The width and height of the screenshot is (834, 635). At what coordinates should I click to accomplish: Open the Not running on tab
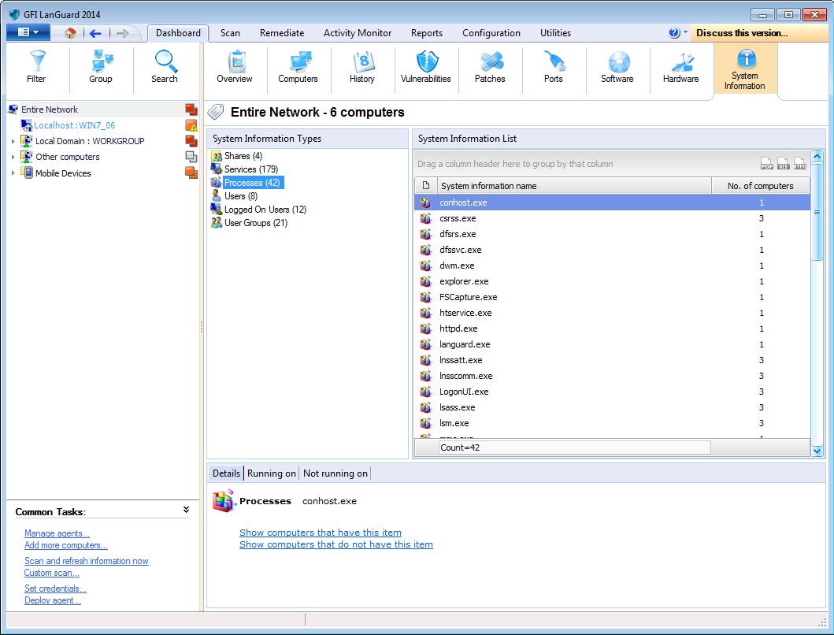tap(335, 473)
